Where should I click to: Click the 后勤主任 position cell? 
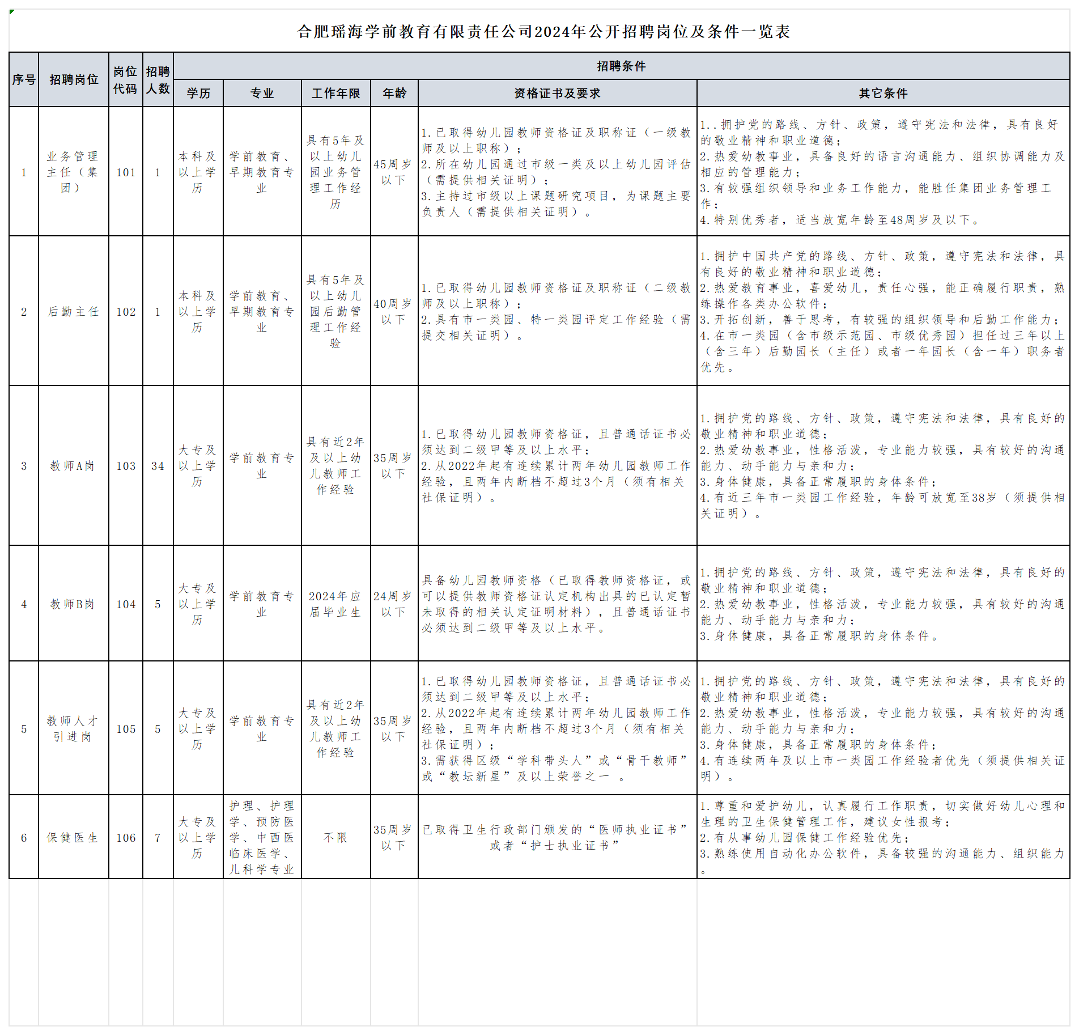pos(74,311)
